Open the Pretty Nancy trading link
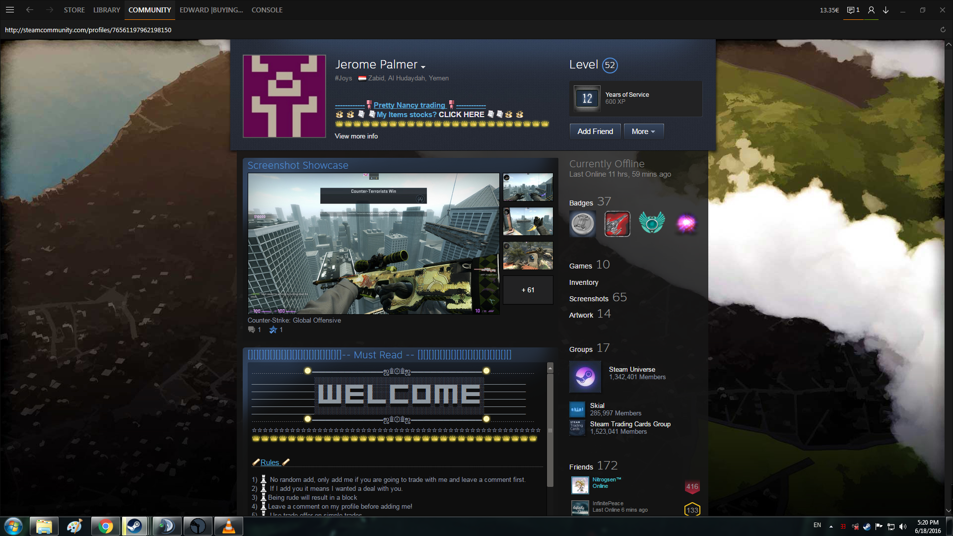The width and height of the screenshot is (953, 536). pos(409,105)
